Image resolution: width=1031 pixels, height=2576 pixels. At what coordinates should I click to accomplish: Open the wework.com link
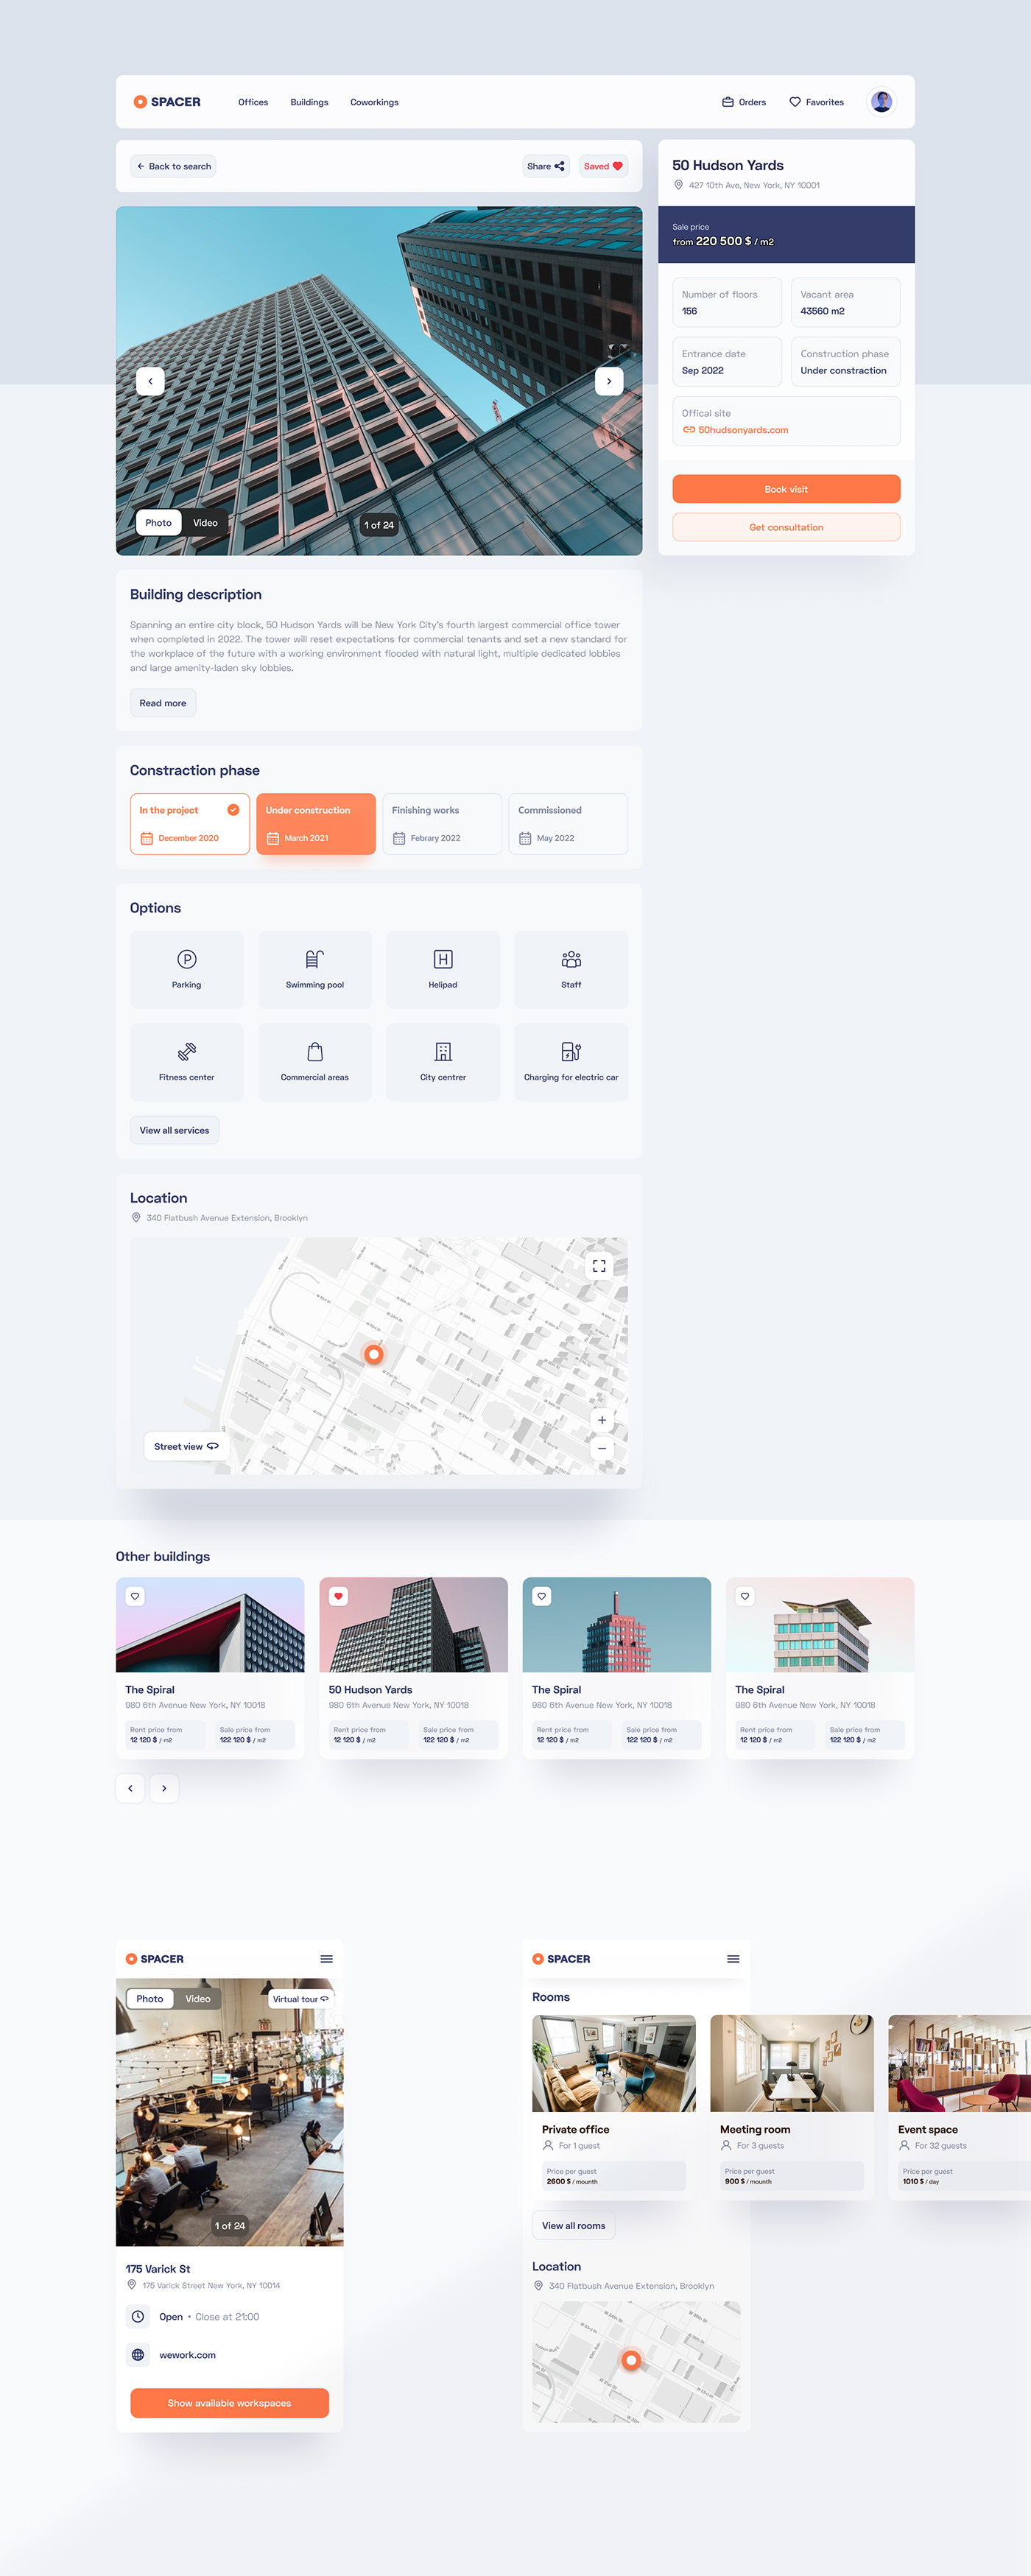tap(188, 2355)
